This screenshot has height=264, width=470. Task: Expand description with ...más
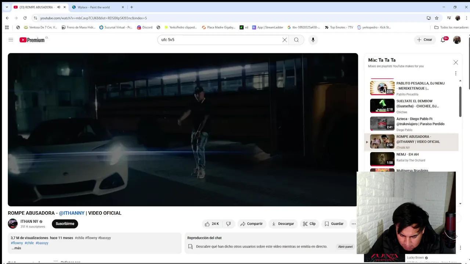[16, 248]
